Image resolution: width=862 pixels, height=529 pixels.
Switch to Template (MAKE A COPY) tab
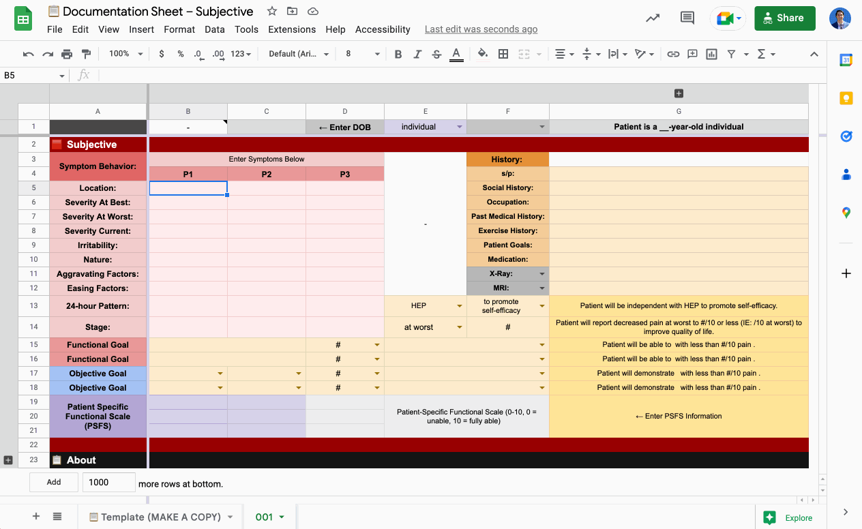(161, 517)
